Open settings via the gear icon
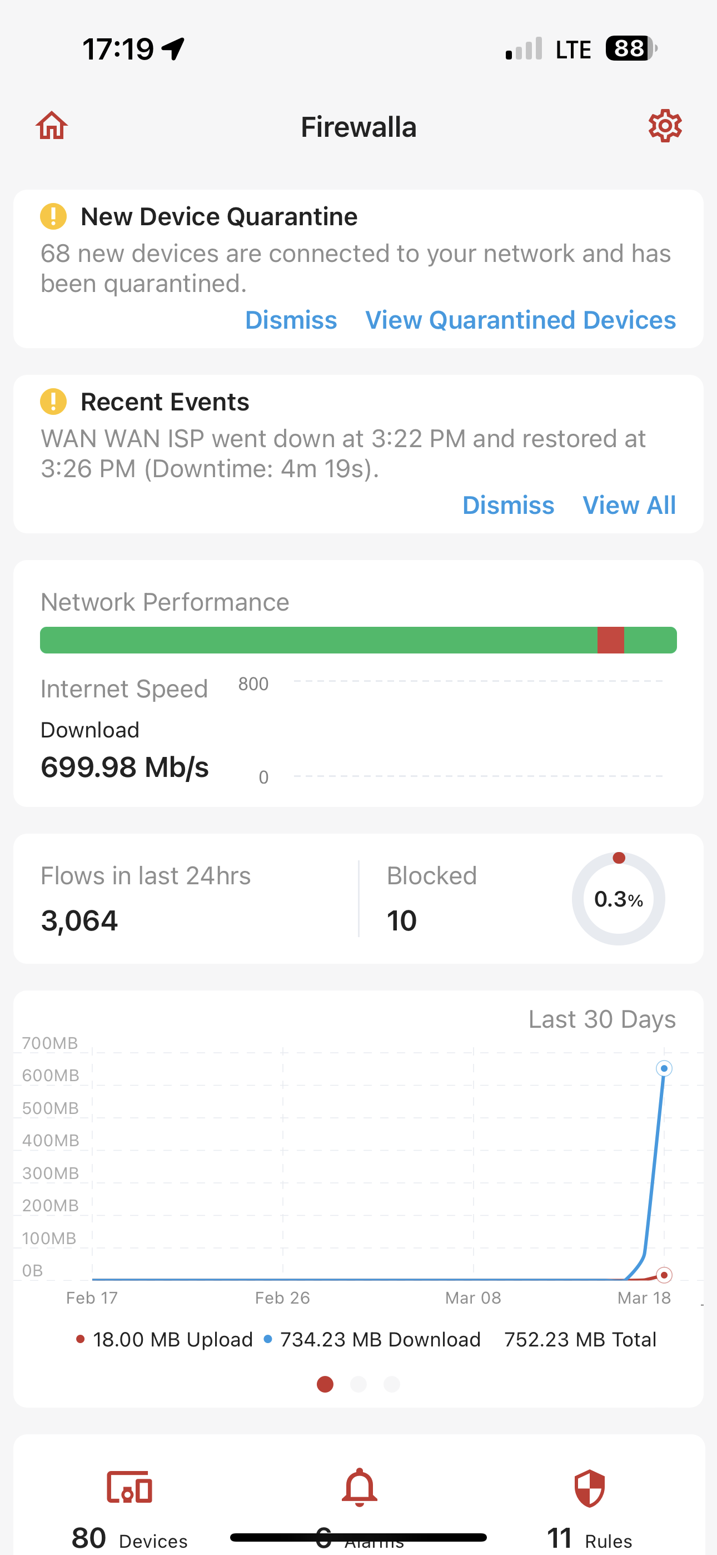The width and height of the screenshot is (717, 1555). pyautogui.click(x=665, y=126)
